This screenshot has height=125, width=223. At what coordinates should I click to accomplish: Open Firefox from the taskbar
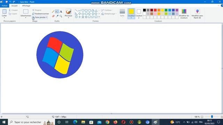[x=115, y=122]
